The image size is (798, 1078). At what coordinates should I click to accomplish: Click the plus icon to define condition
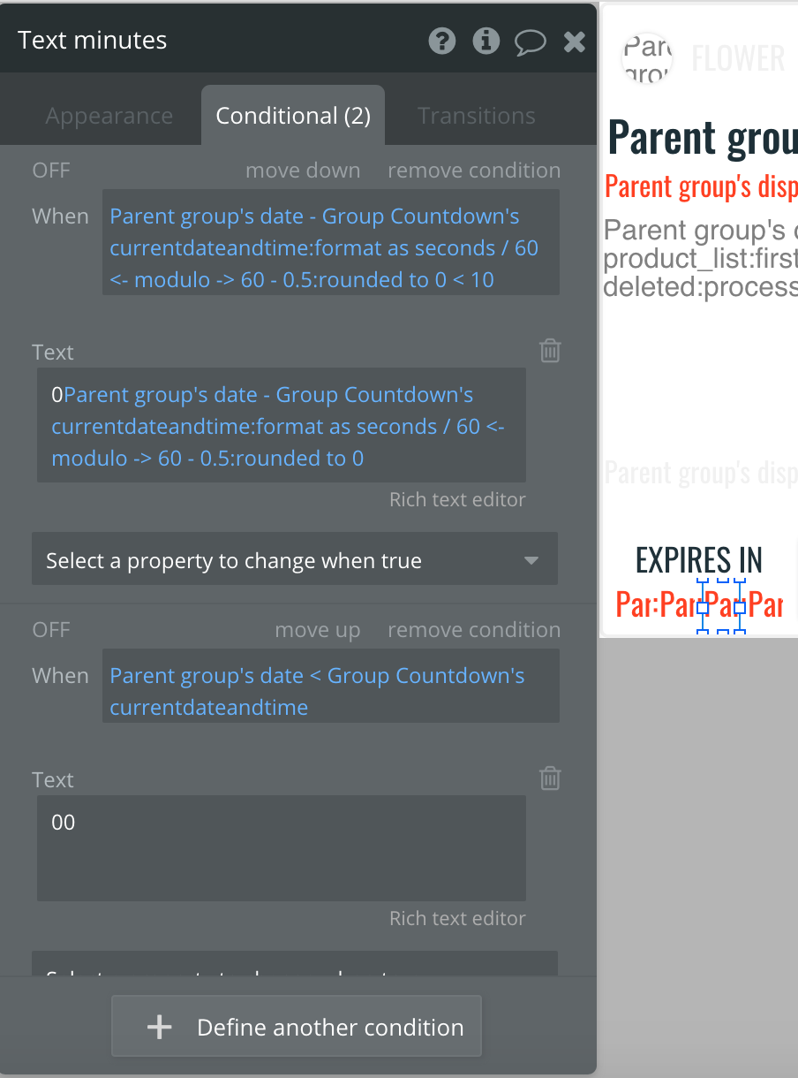(159, 1027)
